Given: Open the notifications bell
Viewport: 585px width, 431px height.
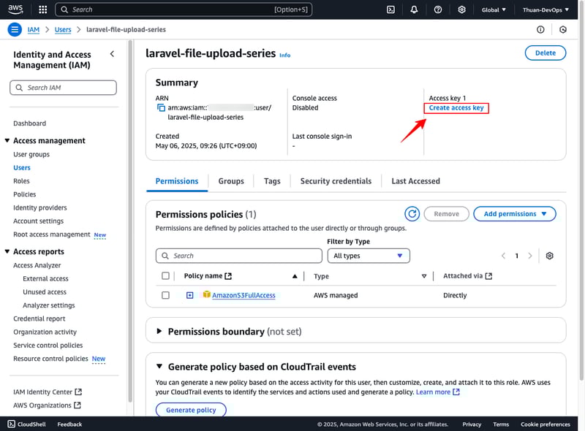Looking at the screenshot, I should [x=415, y=9].
